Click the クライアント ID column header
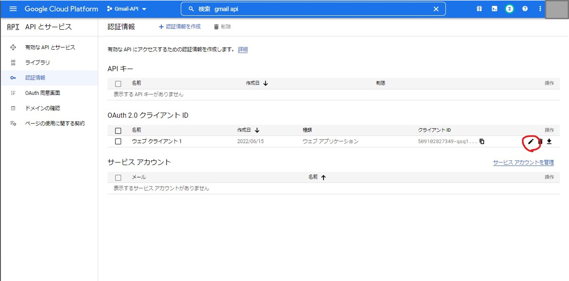Viewport: 569px width, 281px height. click(x=434, y=130)
